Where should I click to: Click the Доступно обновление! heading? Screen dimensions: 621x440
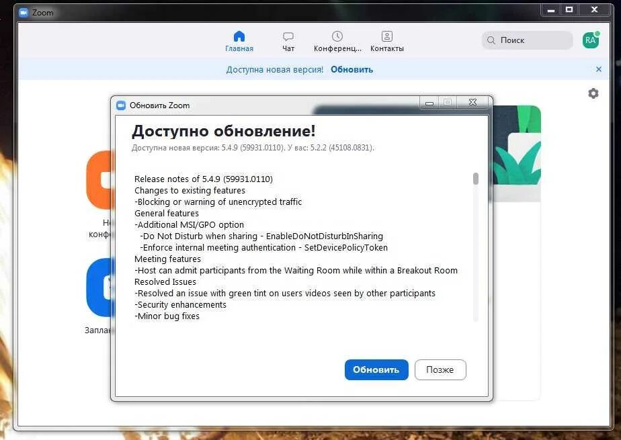point(223,131)
